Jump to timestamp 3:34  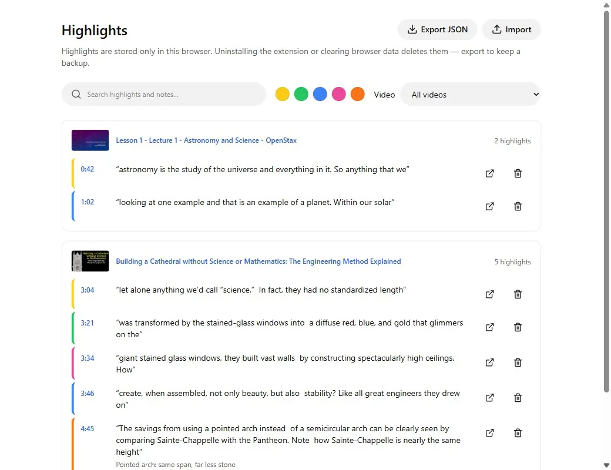tap(88, 358)
